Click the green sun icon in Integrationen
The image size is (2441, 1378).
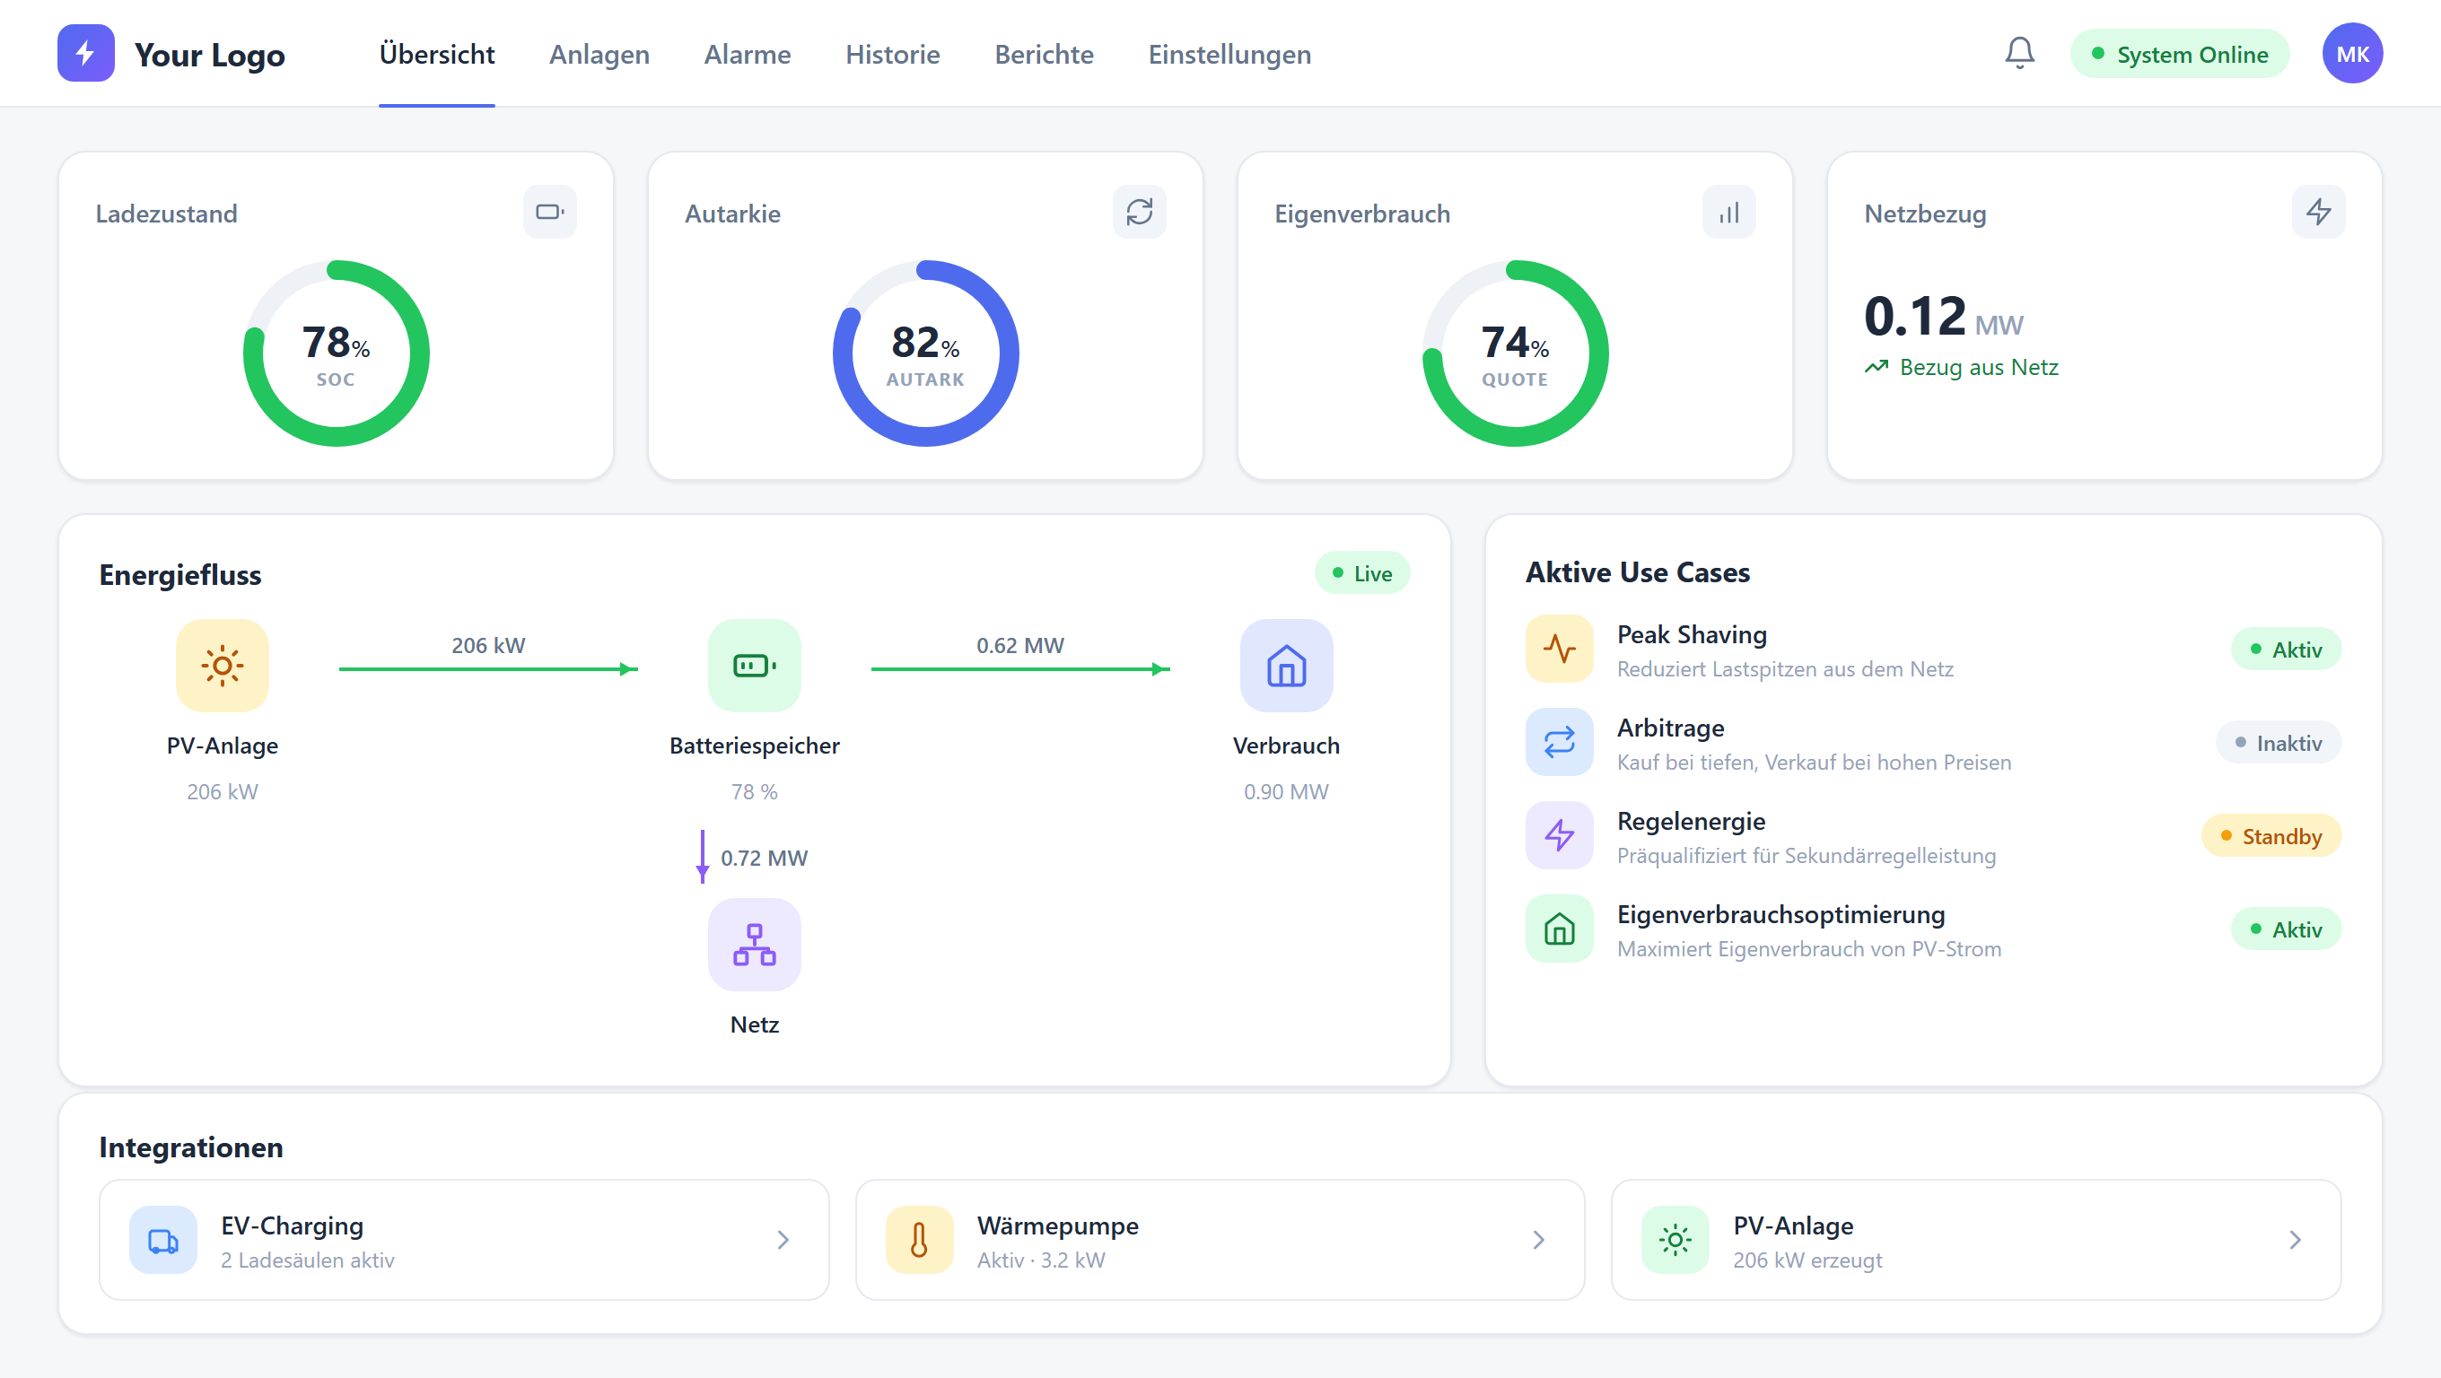1675,1240
